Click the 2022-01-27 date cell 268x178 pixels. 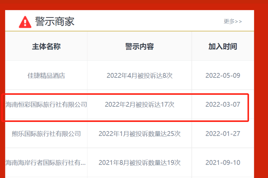(223, 134)
